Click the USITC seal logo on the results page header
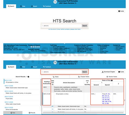This screenshot has height=115, width=129. [55, 63]
